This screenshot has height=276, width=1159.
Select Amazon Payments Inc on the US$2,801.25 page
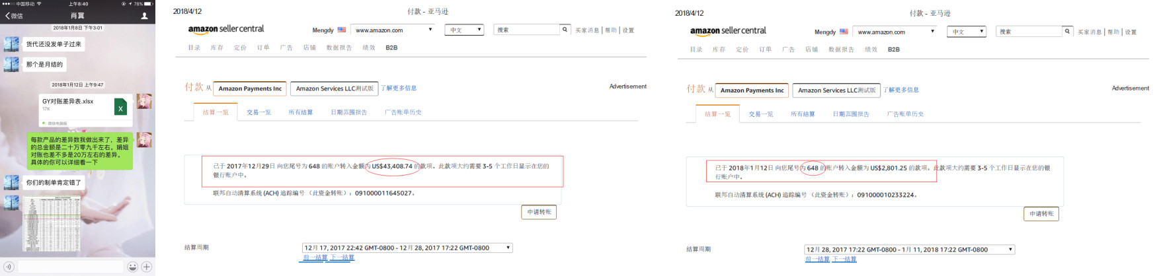point(752,90)
